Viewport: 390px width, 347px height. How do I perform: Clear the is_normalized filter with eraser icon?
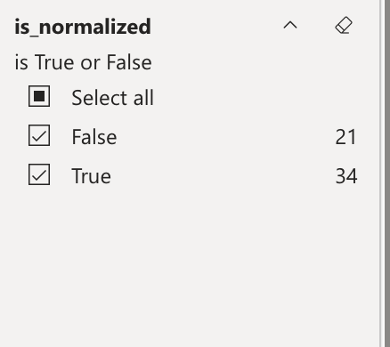coord(344,25)
